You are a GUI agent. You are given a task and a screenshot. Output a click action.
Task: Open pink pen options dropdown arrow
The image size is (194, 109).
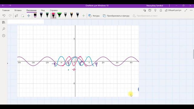pos(55,18)
